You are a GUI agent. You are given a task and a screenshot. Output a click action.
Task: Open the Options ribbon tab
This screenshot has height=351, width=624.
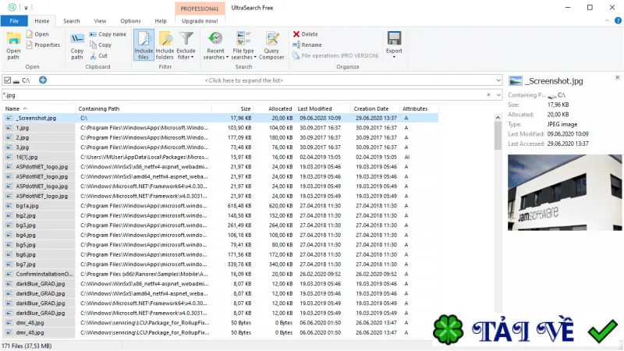pyautogui.click(x=130, y=21)
